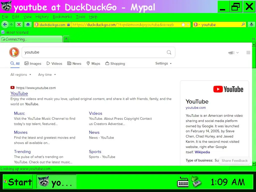
Task: Click the magnifier icon in the toolbar search box
Action: point(243,24)
